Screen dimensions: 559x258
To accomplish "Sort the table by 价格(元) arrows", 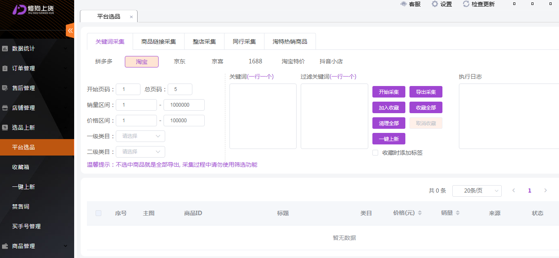I will coord(420,213).
